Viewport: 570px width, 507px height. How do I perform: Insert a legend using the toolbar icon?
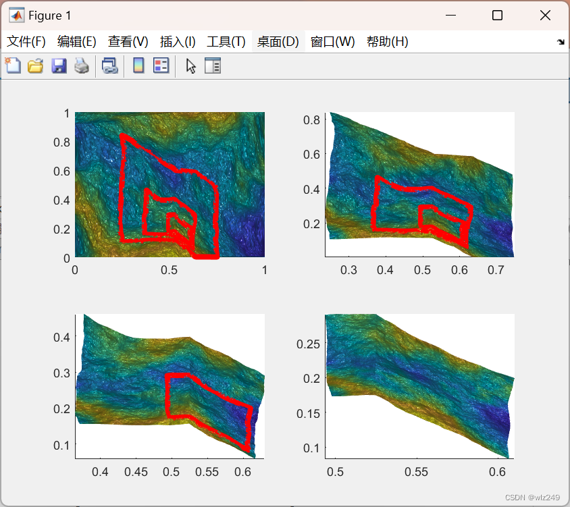pos(161,65)
